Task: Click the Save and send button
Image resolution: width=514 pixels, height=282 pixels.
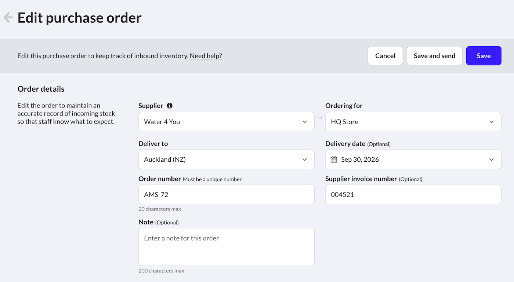Action: coord(434,56)
